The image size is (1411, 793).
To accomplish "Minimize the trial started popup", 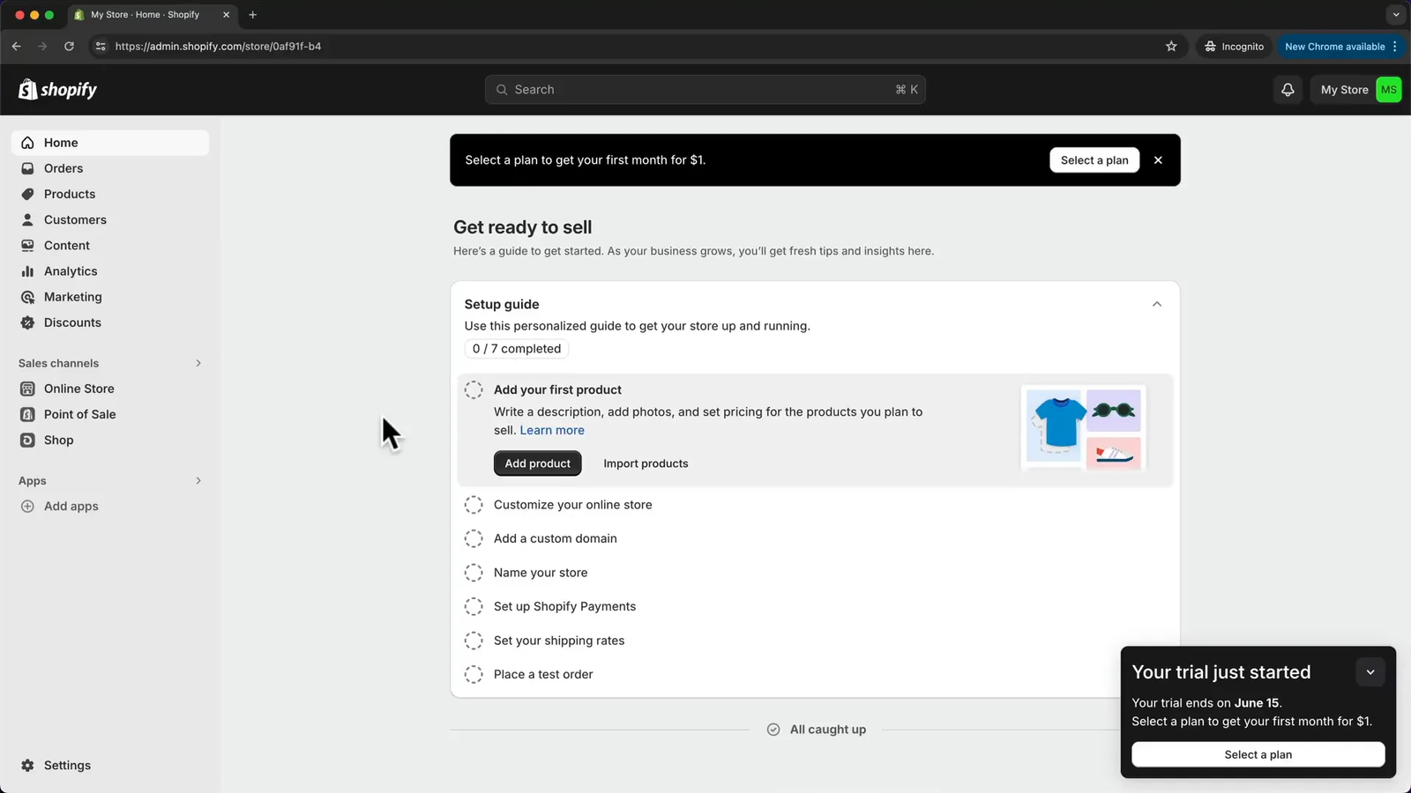I will [1370, 672].
